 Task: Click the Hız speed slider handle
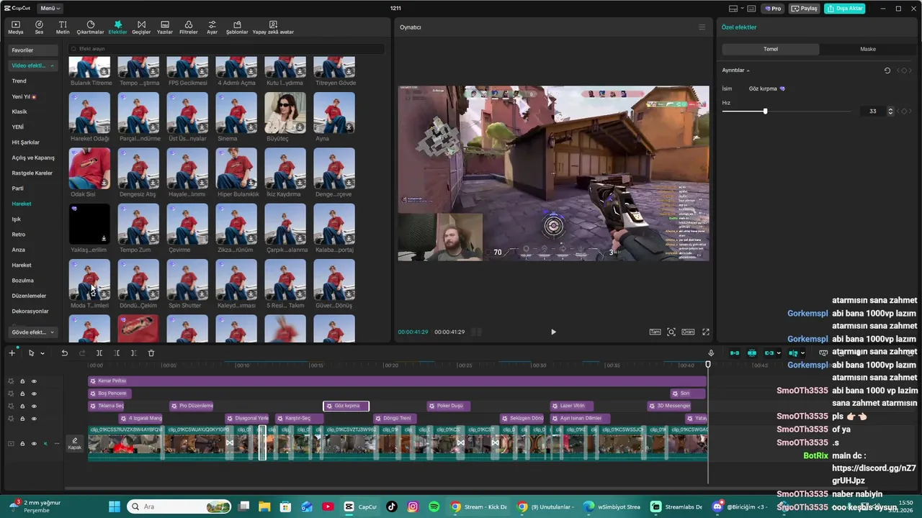click(765, 112)
